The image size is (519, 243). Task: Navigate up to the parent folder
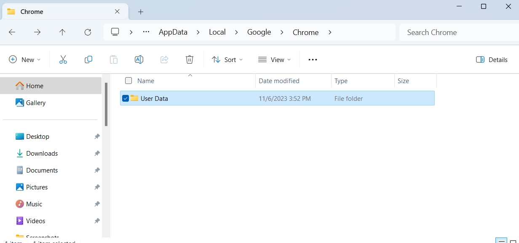(62, 32)
